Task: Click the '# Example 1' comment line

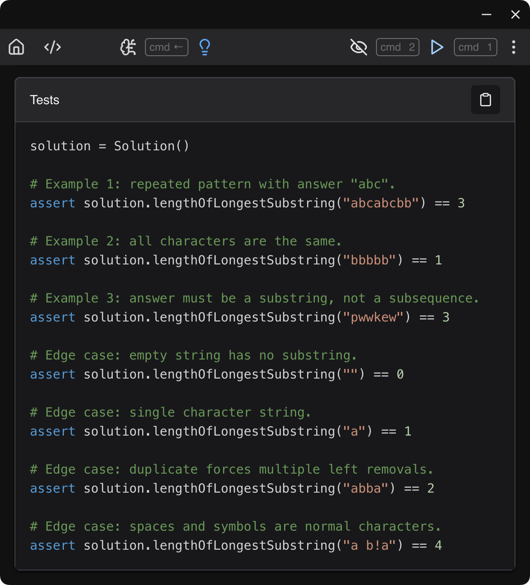Action: click(x=212, y=184)
